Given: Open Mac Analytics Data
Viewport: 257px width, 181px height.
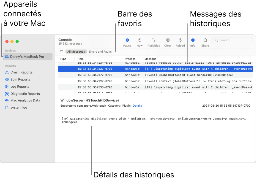Looking at the screenshot, I should point(25,101).
